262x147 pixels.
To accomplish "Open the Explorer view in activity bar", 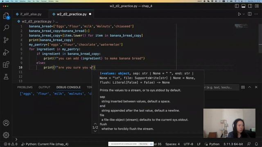I will coord(6,16).
